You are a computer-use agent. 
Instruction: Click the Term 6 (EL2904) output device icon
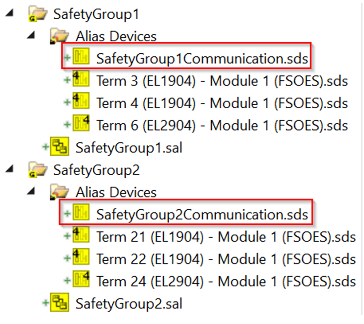coord(81,123)
